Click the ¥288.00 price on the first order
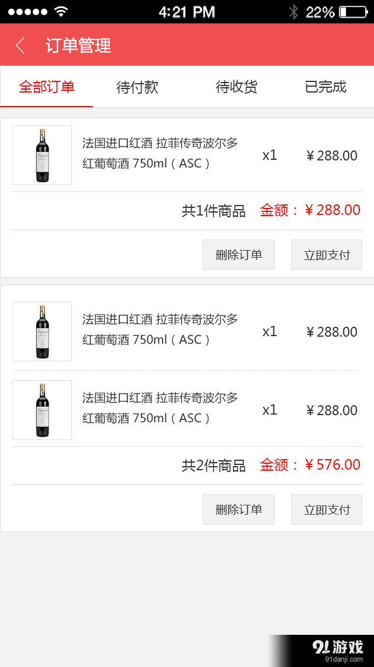The height and width of the screenshot is (667, 374). point(333,155)
